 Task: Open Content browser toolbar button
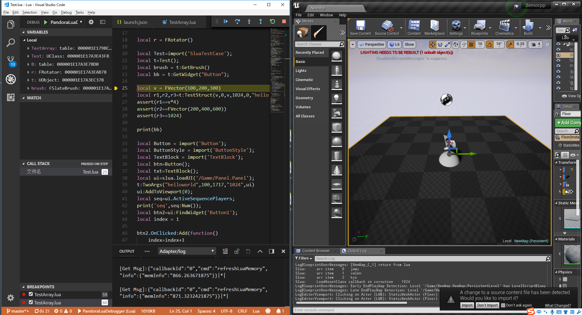point(414,28)
